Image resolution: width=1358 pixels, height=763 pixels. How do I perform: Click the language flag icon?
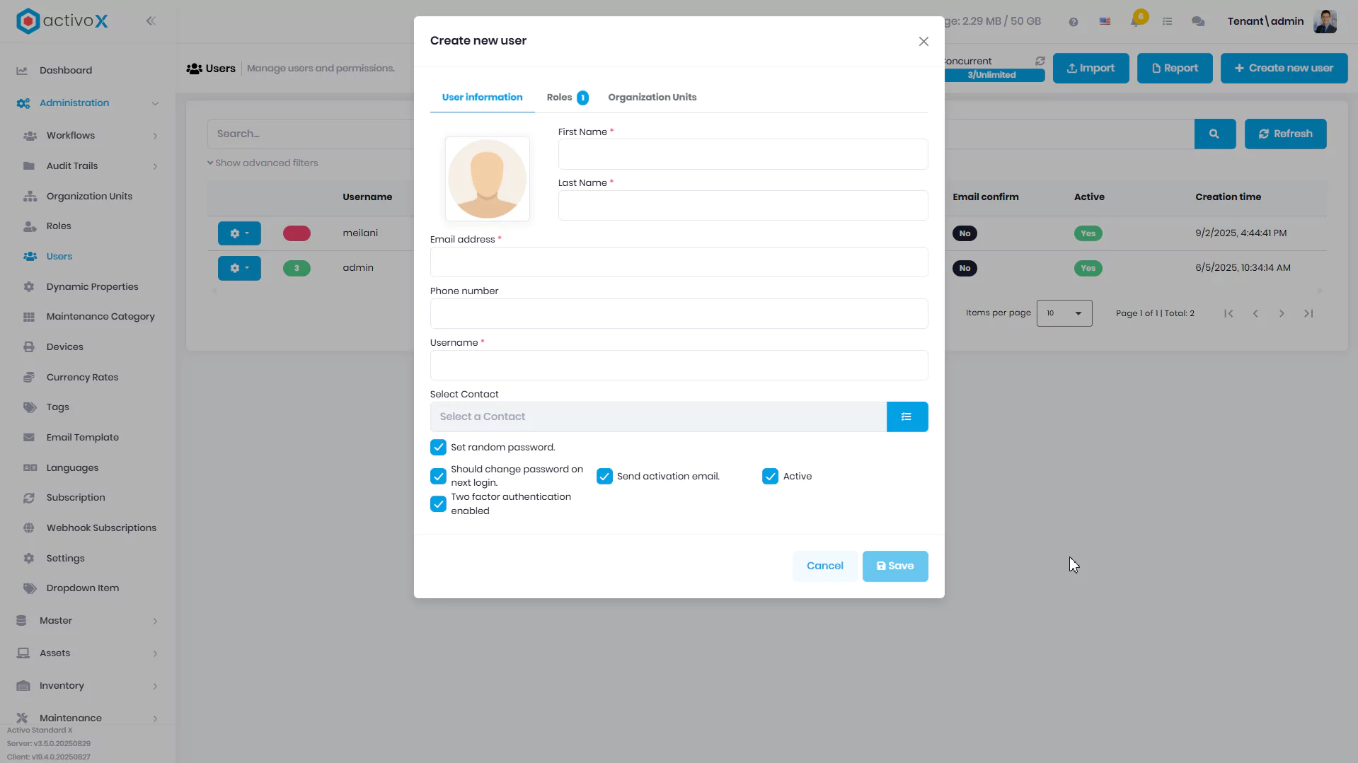point(1105,22)
